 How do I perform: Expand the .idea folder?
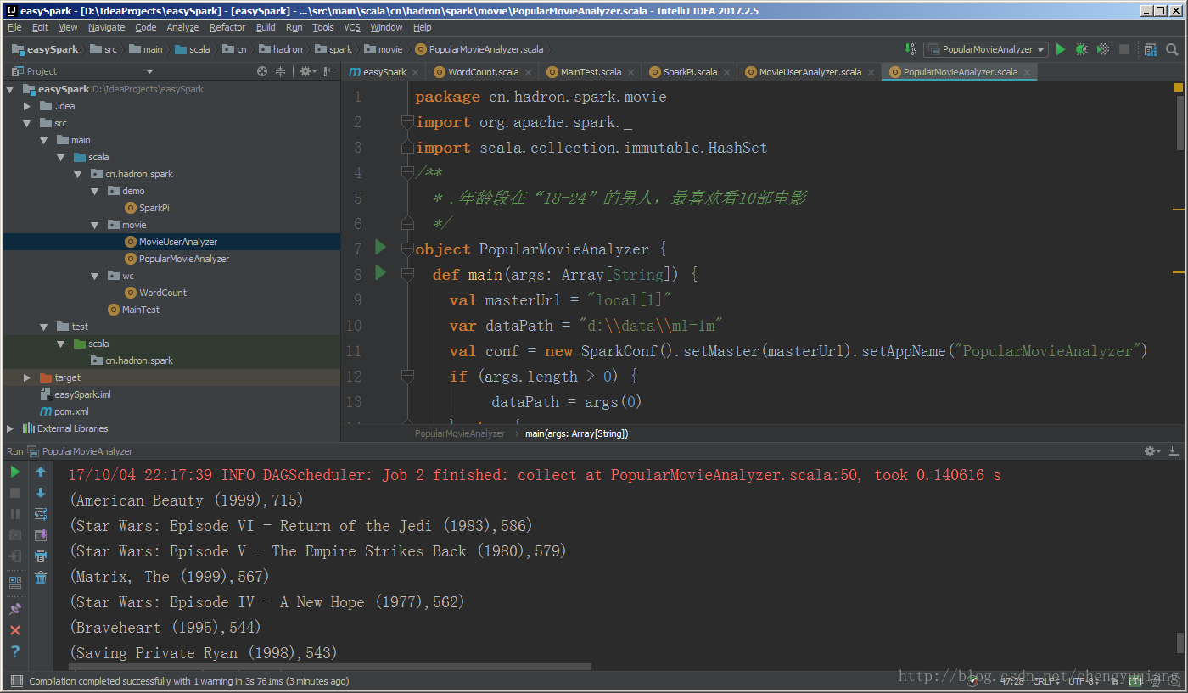click(x=27, y=106)
